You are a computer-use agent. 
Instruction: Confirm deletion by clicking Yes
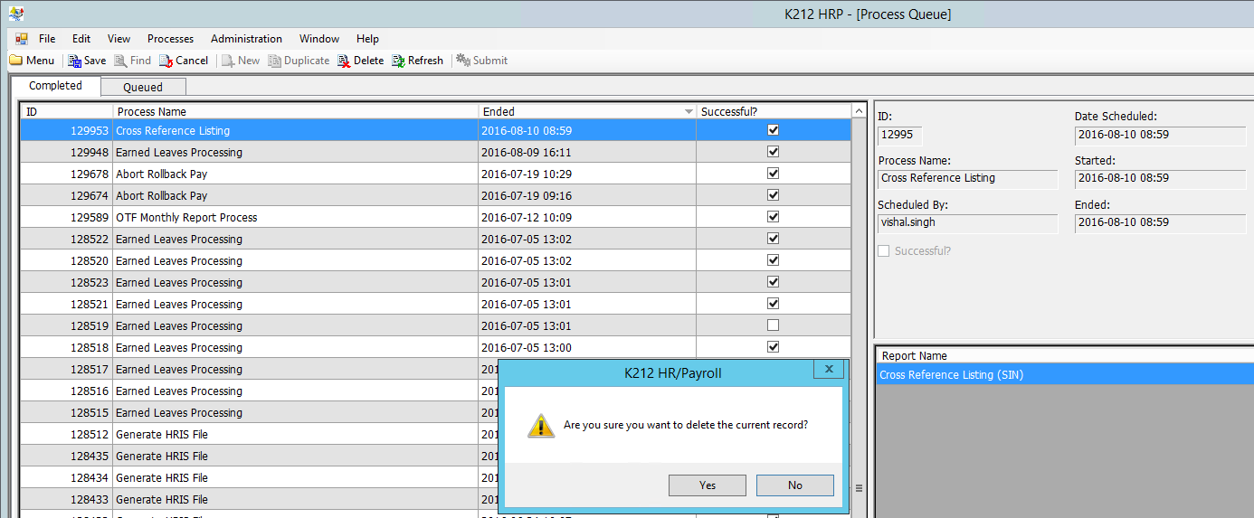[708, 485]
